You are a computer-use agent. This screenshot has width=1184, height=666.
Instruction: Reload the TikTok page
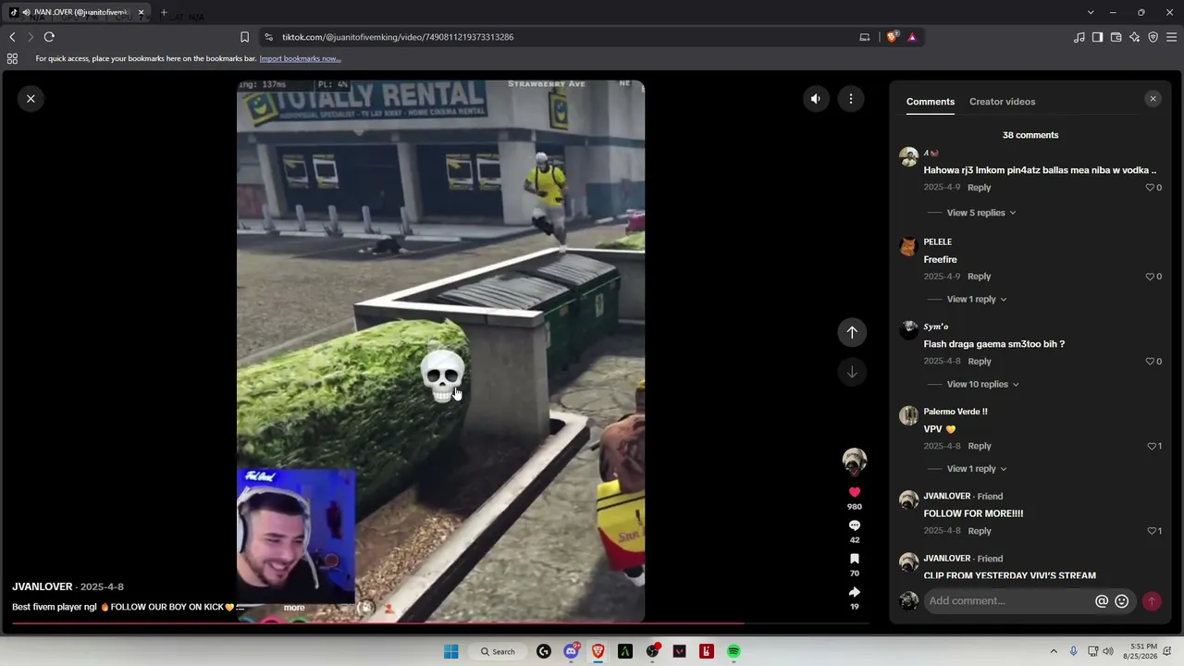click(49, 37)
